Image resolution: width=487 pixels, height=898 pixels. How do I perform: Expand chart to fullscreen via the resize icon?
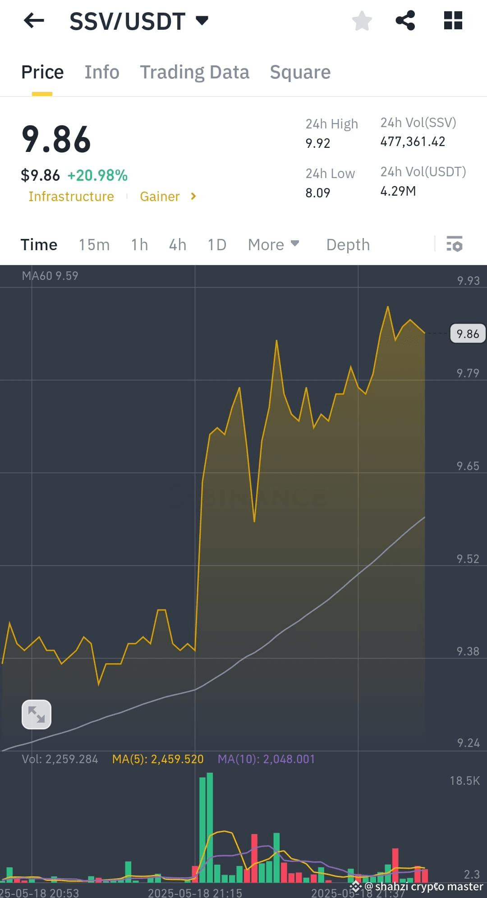click(36, 714)
